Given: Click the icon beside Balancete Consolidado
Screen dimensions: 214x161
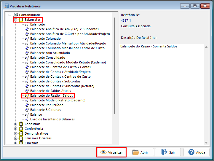Looking at the screenshot, I should coord(27,58).
